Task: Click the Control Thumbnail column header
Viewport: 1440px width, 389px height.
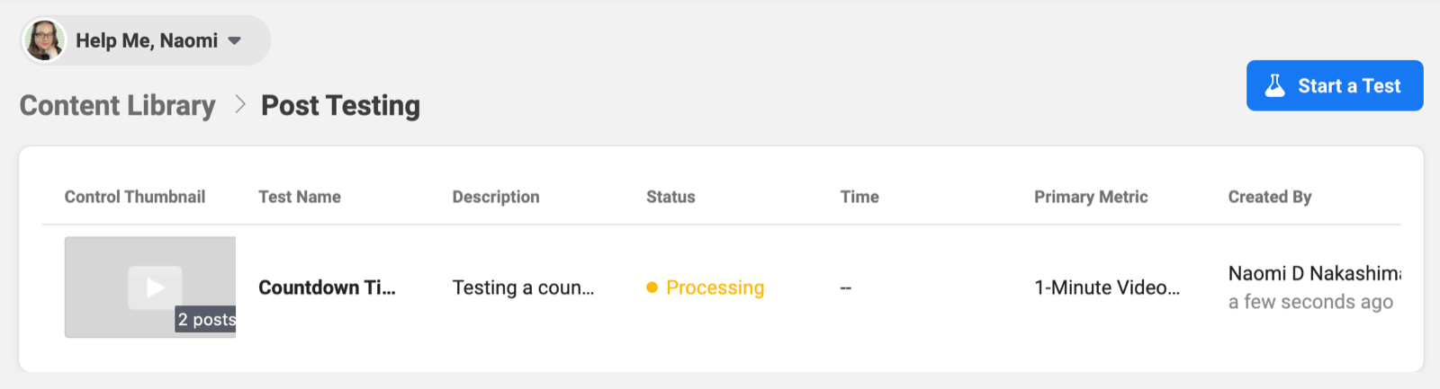Action: (135, 197)
